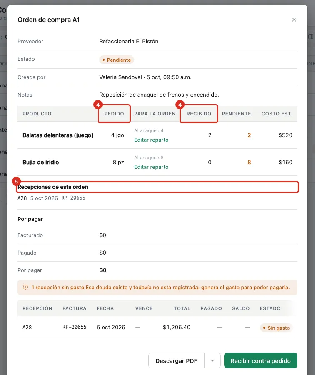The width and height of the screenshot is (315, 375).
Task: Click the VENCE column header
Action: coord(144,308)
